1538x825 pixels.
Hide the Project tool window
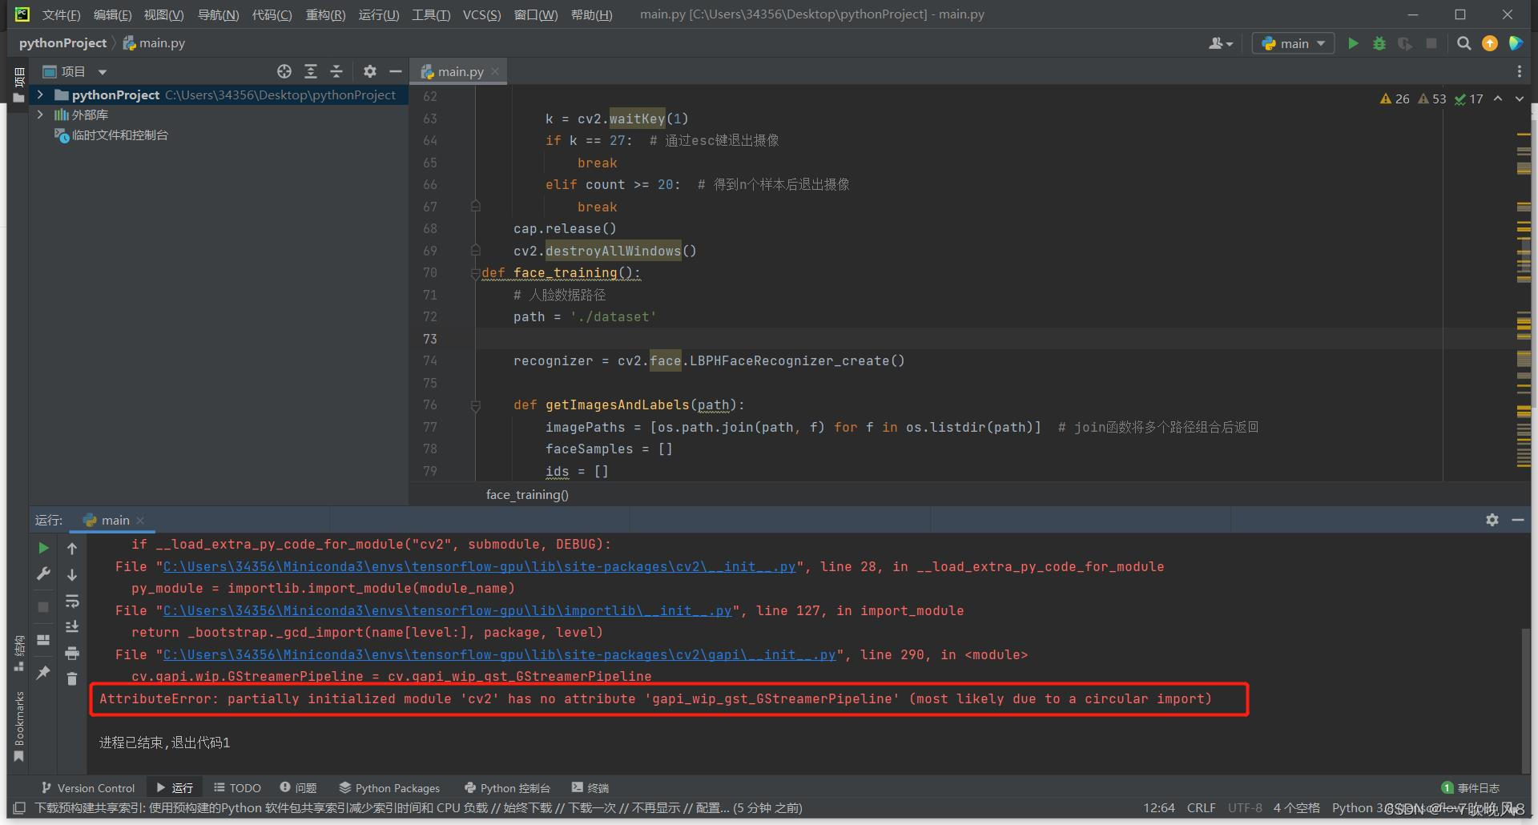coord(395,71)
